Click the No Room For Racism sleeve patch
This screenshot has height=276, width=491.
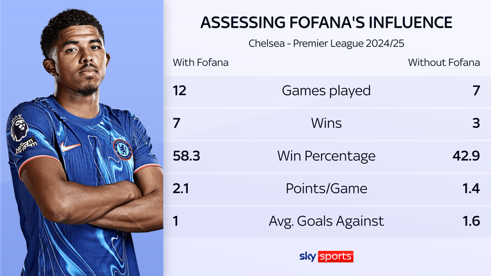pyautogui.click(x=26, y=146)
